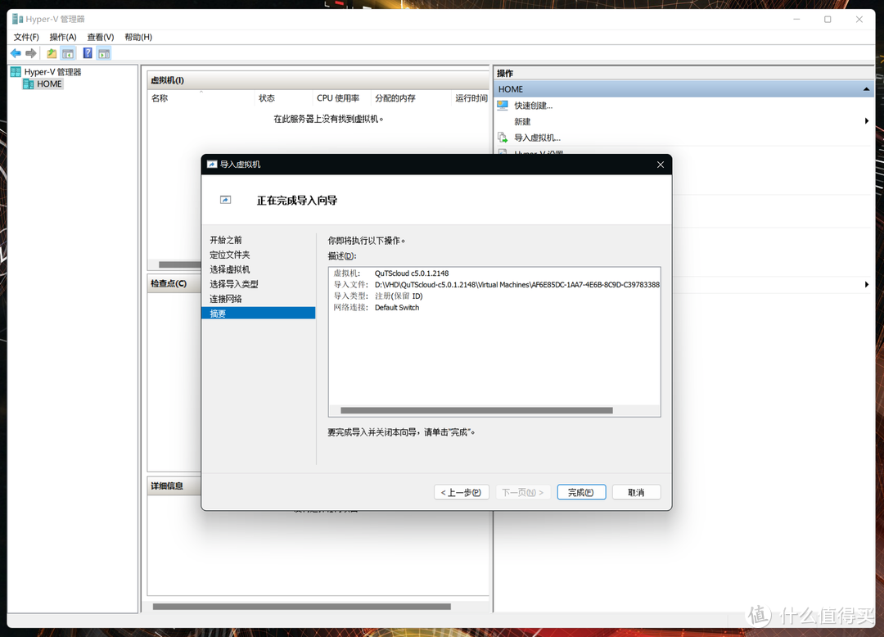Viewport: 884px width, 637px height.
Task: Click 导入虚拟机... in actions pane
Action: point(537,138)
